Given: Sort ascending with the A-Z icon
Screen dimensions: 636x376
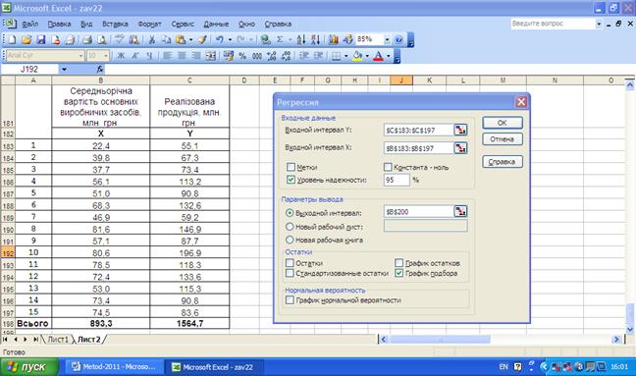Looking at the screenshot, I should point(301,39).
